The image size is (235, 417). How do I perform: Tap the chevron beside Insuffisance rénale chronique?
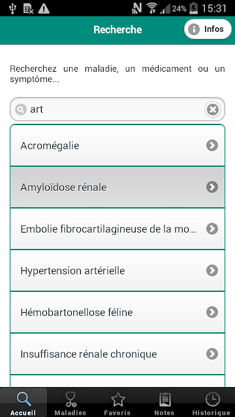pyautogui.click(x=212, y=354)
